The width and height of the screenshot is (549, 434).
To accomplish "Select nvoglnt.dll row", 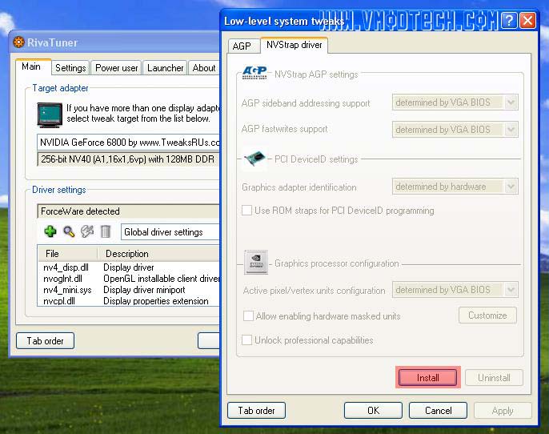I will point(129,279).
